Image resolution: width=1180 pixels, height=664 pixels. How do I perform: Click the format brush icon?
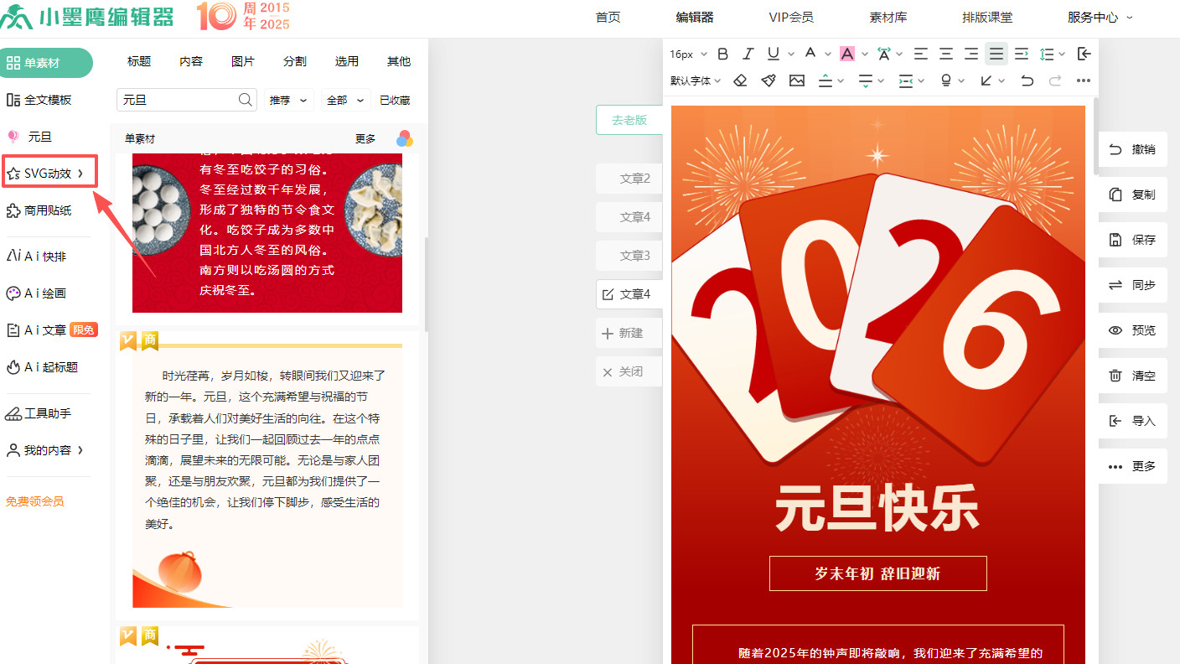[x=768, y=80]
